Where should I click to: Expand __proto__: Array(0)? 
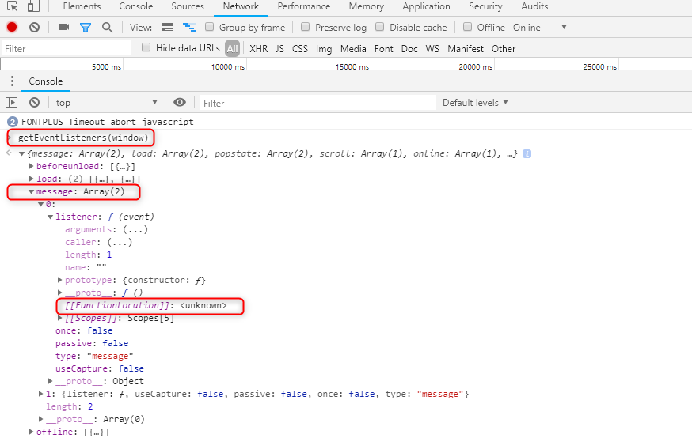pos(40,419)
